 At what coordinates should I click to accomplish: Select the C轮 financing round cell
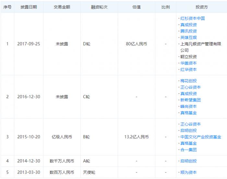pos(87,97)
